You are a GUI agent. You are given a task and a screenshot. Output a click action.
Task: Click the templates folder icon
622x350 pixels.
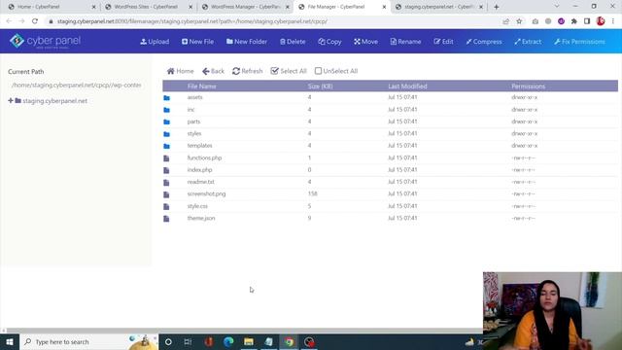pos(166,146)
